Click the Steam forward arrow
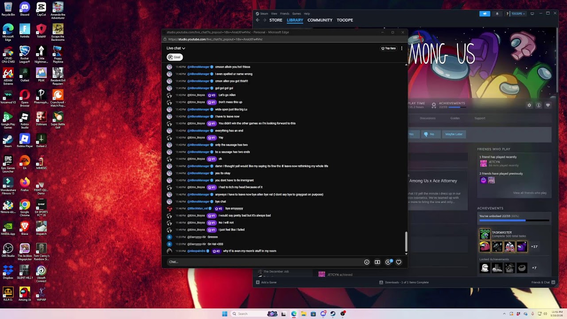Screen dimensions: 567x319 point(265,20)
